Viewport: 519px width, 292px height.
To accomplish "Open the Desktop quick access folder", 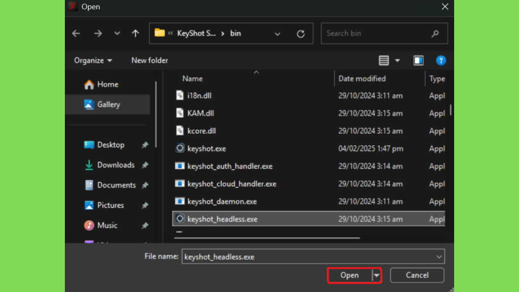I will [111, 145].
